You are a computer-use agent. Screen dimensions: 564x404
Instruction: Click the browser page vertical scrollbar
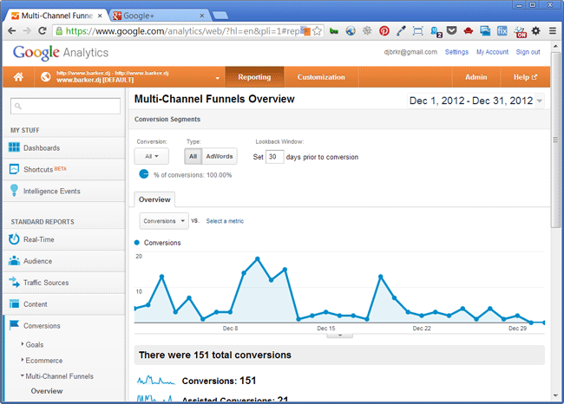(555, 140)
